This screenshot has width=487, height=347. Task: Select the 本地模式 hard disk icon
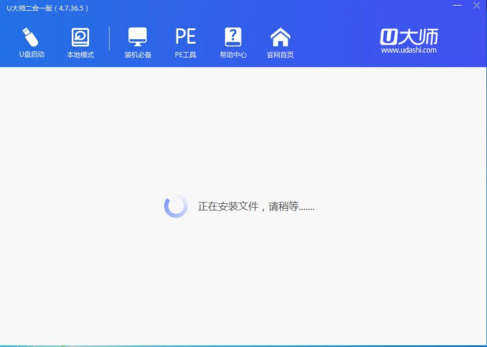(80, 37)
